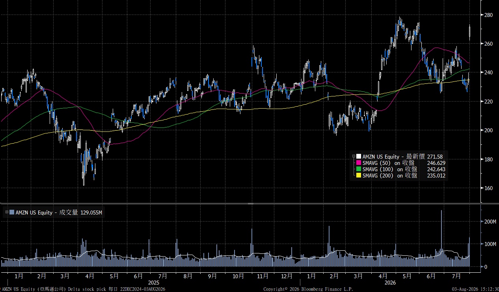Click the blue-gray volume series color swatch
The image size is (499, 292).
12,213
